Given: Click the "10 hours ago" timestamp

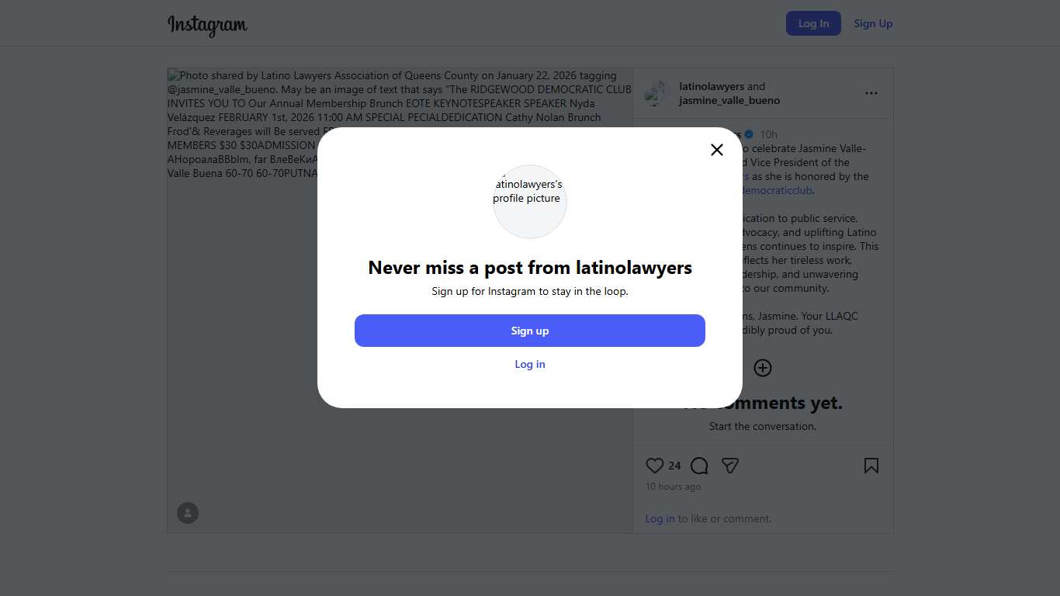Looking at the screenshot, I should coord(673,487).
